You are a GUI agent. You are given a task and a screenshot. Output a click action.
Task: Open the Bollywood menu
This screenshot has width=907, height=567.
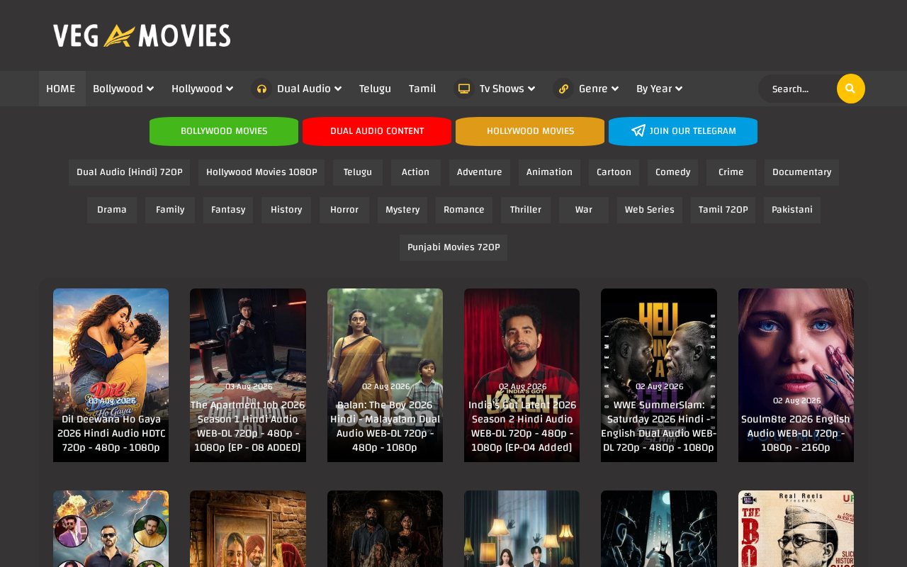[x=123, y=89]
